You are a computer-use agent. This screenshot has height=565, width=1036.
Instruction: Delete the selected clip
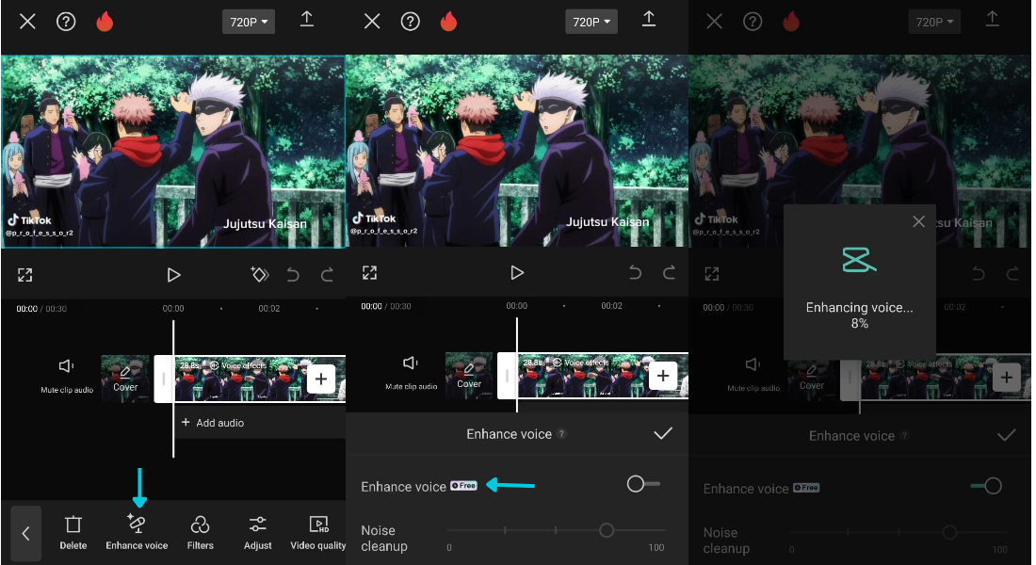[x=73, y=533]
